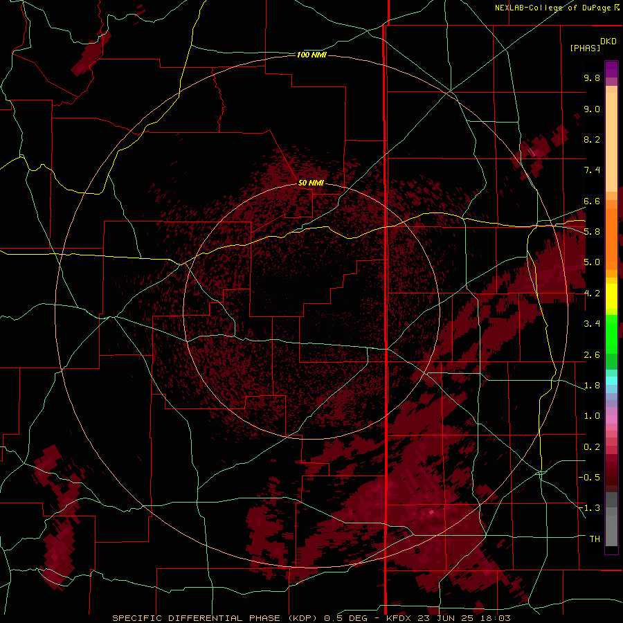Click the 9.0 value on the color scale
The height and width of the screenshot is (623, 623).
592,109
